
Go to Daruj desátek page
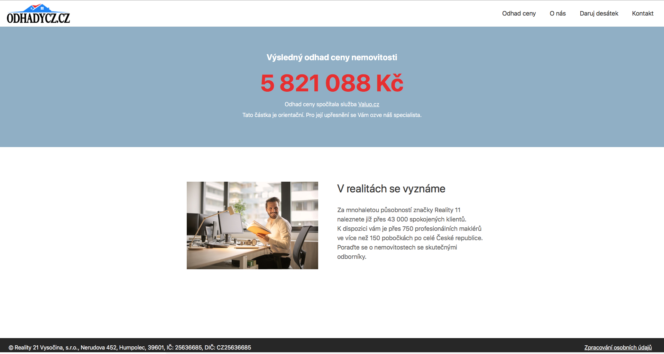point(599,13)
